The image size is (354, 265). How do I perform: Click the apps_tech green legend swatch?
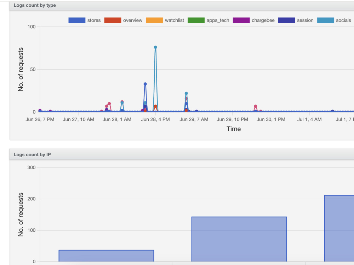(x=196, y=20)
